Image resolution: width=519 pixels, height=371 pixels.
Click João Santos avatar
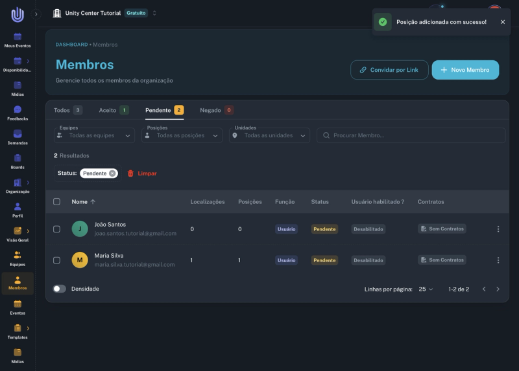[x=80, y=229]
